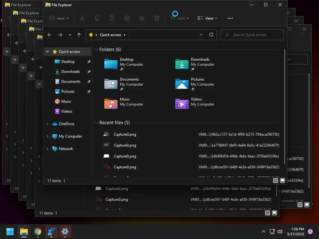Screen dimensions: 319x239
Task: Click the Paste clipboard icon
Action: coord(112,18)
